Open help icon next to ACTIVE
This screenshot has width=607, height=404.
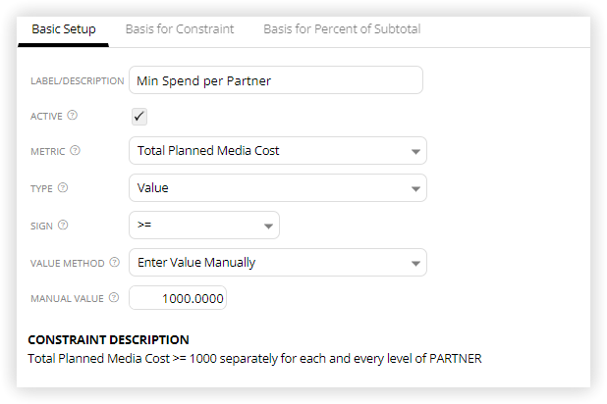[x=73, y=115]
